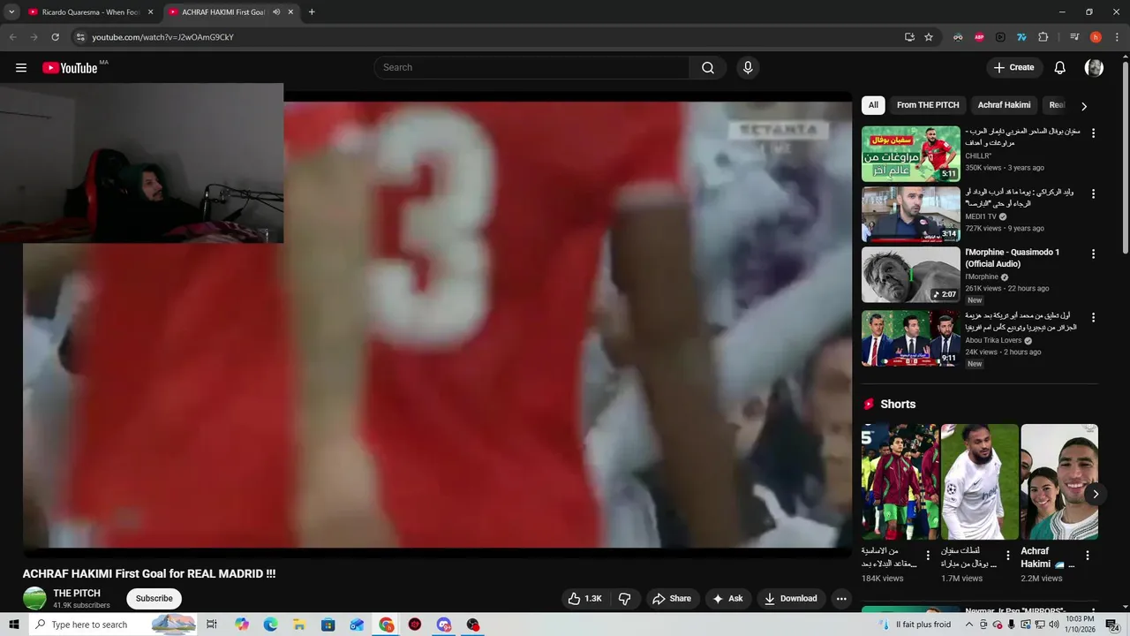The width and height of the screenshot is (1130, 636).
Task: Open options for l'Morphine Quasimodo video
Action: click(x=1093, y=254)
